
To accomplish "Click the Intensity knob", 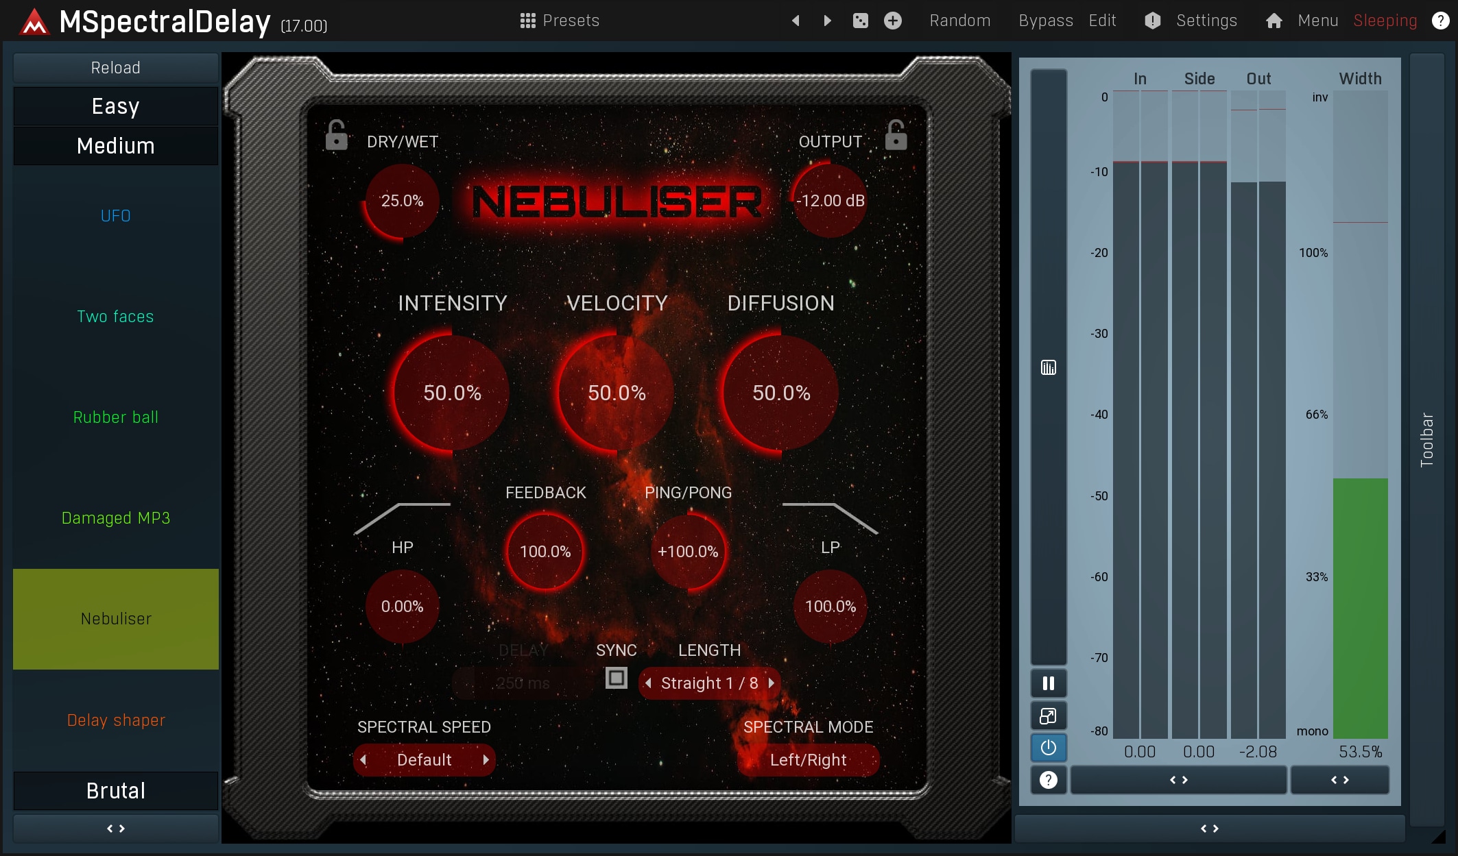I will pyautogui.click(x=452, y=393).
